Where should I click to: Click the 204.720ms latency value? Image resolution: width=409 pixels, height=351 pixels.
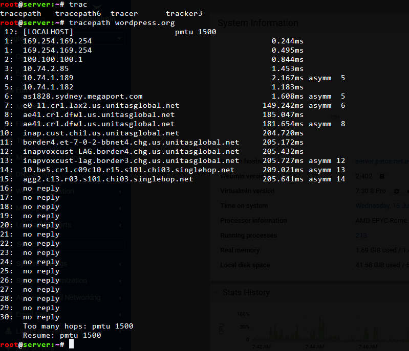click(x=283, y=133)
